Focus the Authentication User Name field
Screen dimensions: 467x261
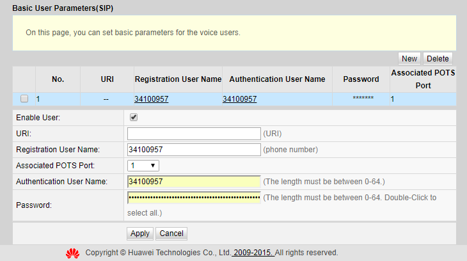click(194, 182)
